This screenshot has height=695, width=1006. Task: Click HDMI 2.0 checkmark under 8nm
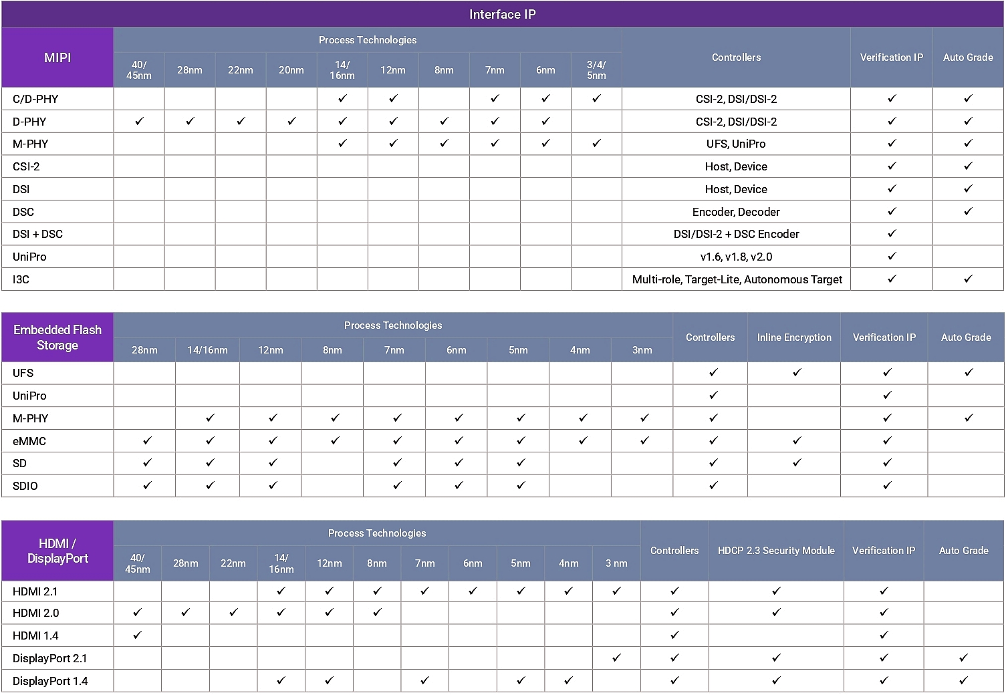click(377, 612)
